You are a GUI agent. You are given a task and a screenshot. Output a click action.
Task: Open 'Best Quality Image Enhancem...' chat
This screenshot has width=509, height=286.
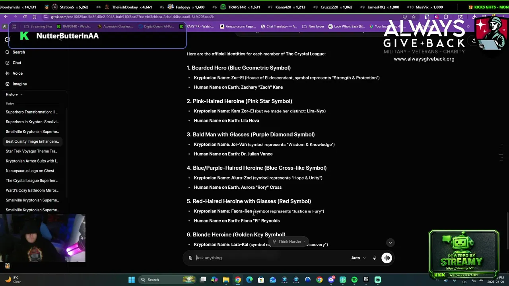click(x=32, y=141)
